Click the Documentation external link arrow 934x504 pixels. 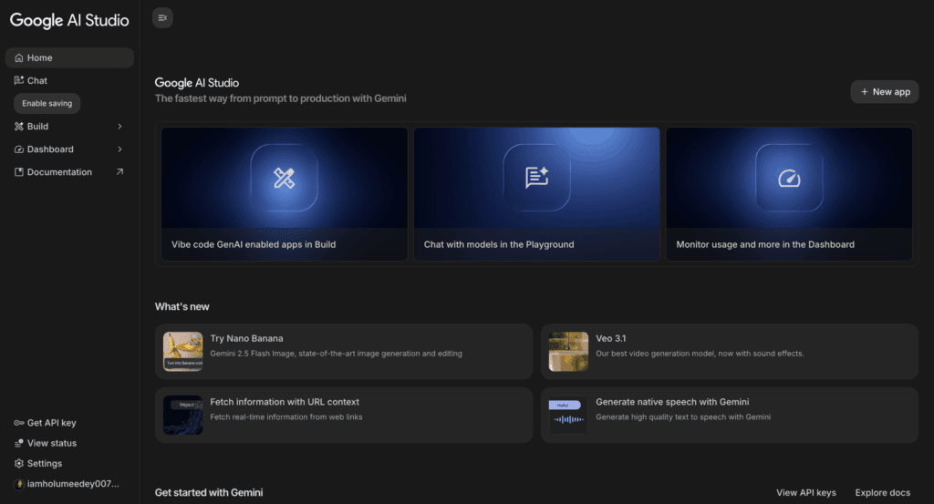pyautogui.click(x=119, y=172)
